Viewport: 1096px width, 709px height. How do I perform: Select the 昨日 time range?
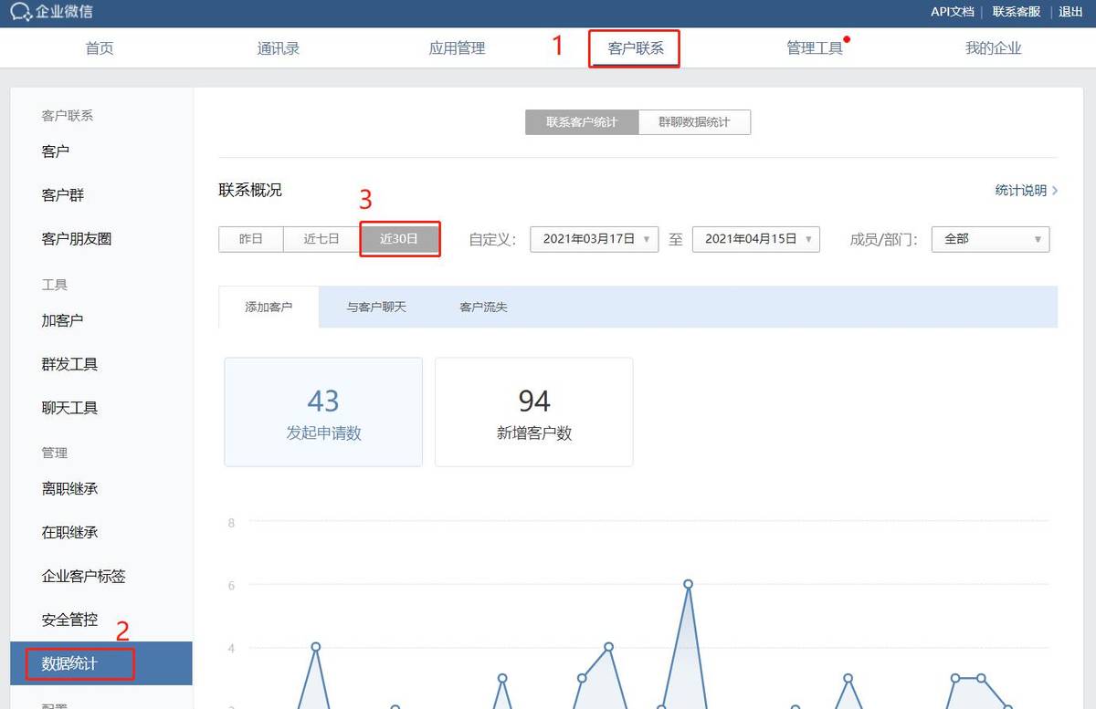coord(251,239)
